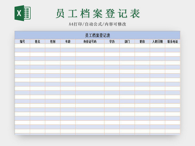The image size is (195, 146).
Task: Select the merged table title cell 员工档案登记表
Action: pos(97,35)
